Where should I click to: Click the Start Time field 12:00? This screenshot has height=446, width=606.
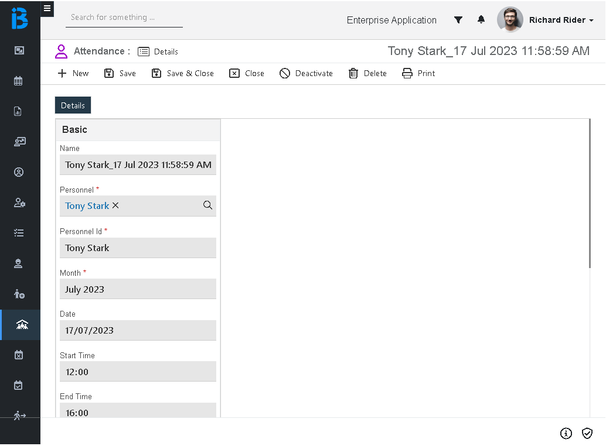coord(138,372)
